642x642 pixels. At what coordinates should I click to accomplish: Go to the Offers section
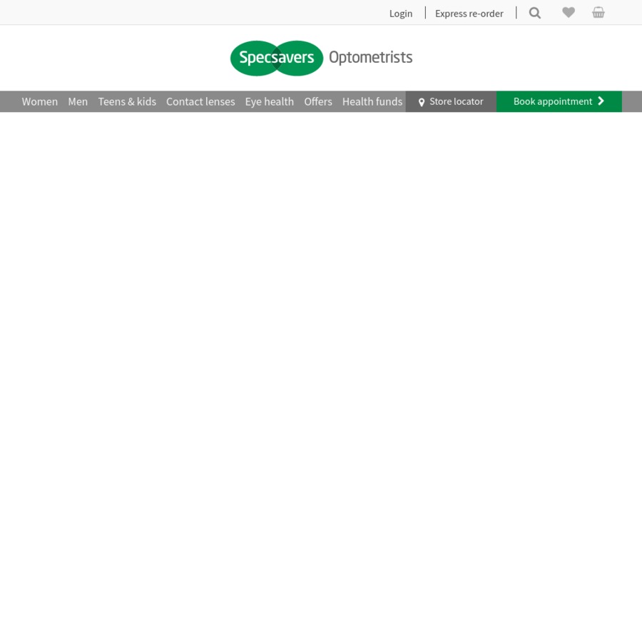pos(318,101)
